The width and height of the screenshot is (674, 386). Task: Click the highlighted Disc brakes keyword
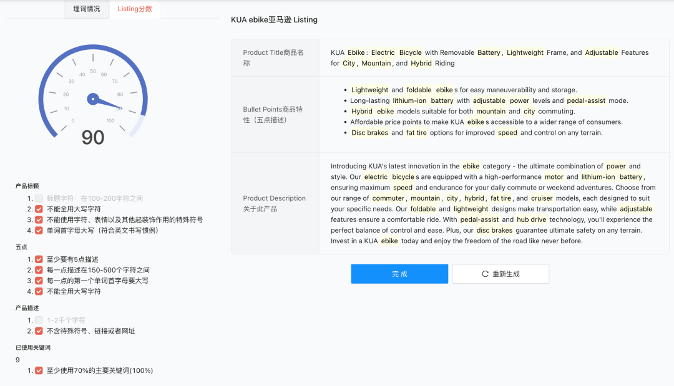click(369, 132)
